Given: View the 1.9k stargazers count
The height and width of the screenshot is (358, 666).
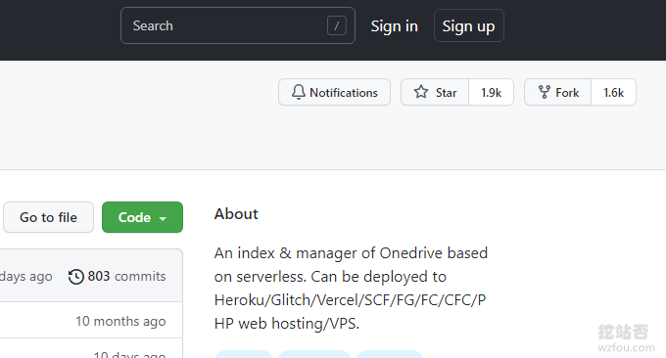Looking at the screenshot, I should coord(491,92).
